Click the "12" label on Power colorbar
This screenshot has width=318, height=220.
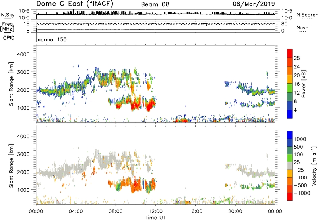[x=297, y=93]
